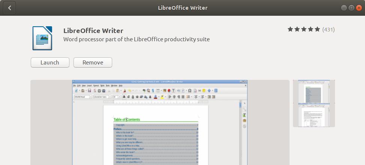
Task: Maximize the Ubuntu Software window
Action: click(x=351, y=7)
